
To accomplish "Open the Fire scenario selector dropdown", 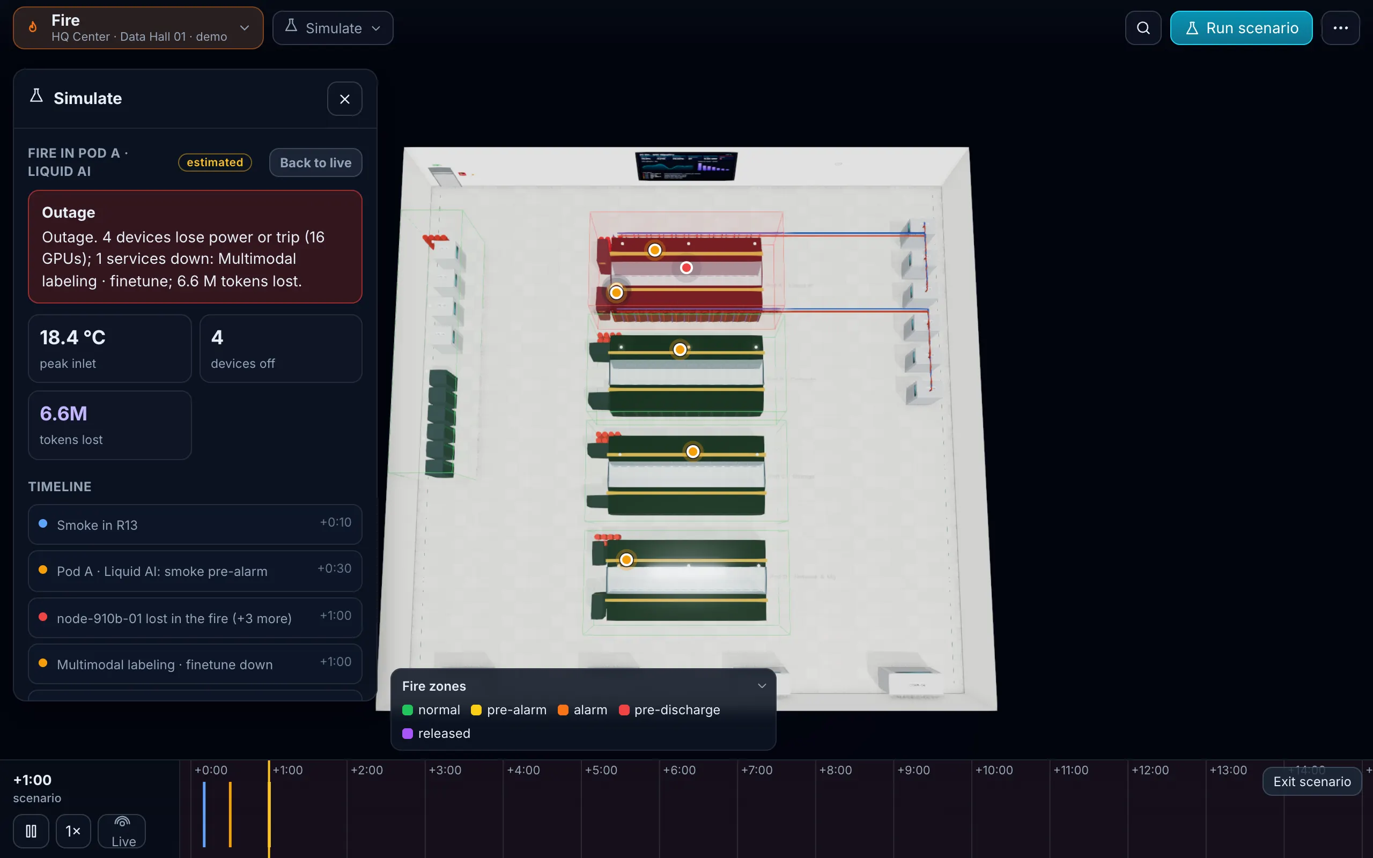I will point(138,28).
